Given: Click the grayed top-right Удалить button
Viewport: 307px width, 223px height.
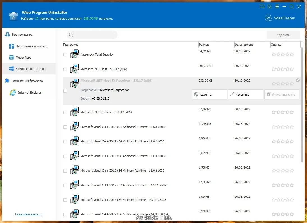Looking at the screenshot, I should click(x=283, y=35).
